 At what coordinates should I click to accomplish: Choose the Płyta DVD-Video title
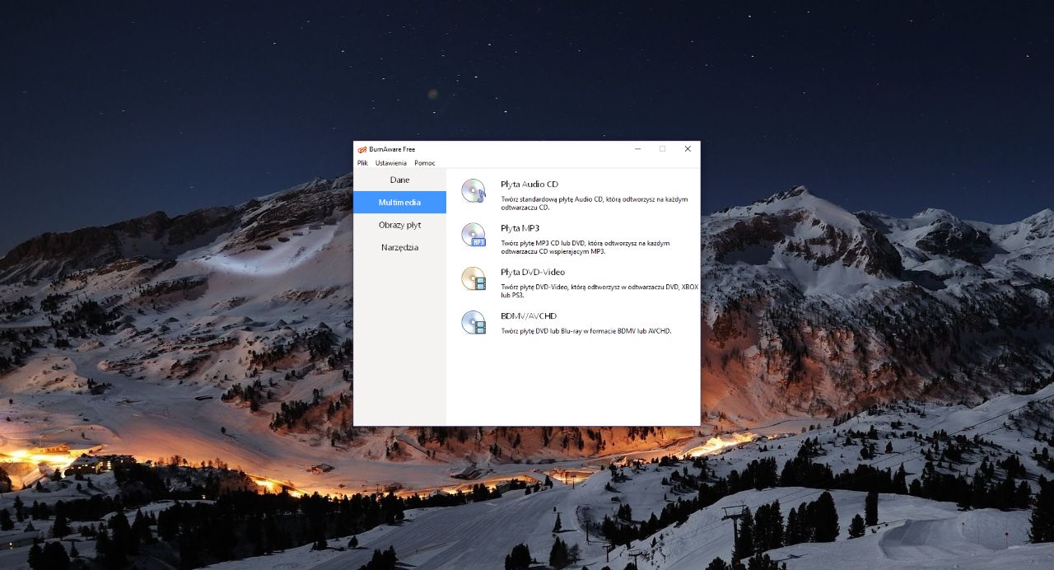click(x=533, y=272)
